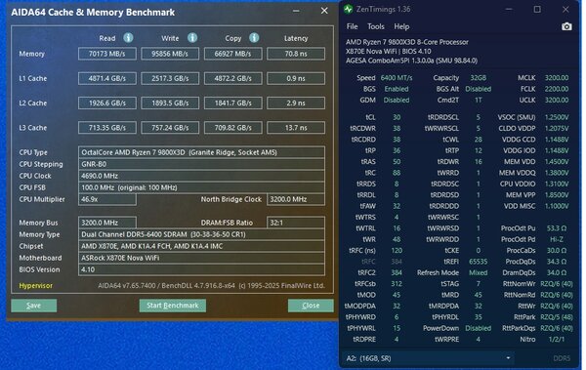Click the ZenTimings app icon in title bar
The height and width of the screenshot is (370, 586).
tap(349, 10)
